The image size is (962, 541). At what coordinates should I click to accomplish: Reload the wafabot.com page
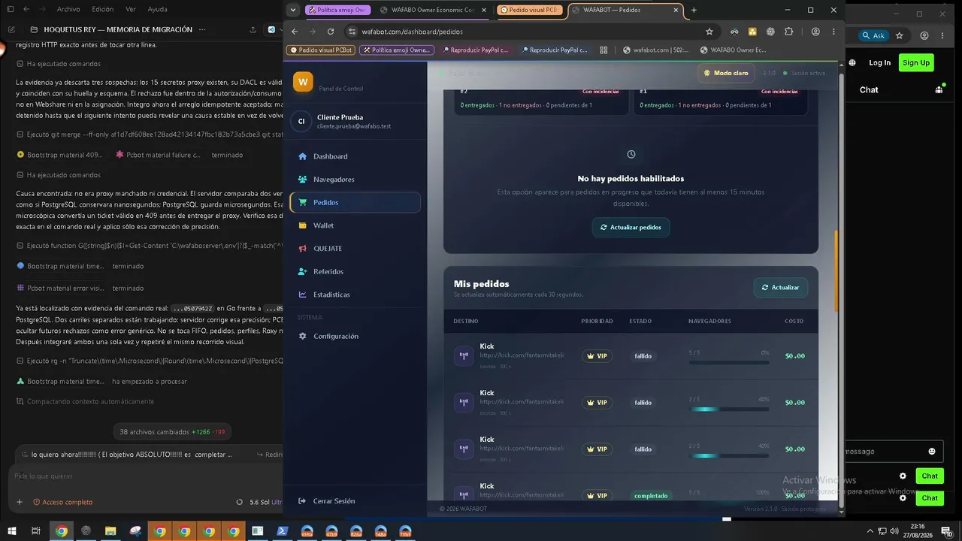(x=331, y=32)
